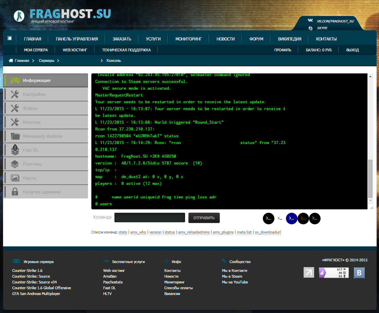Click the Skype icon in the header
This screenshot has height=313, width=379.
click(310, 28)
